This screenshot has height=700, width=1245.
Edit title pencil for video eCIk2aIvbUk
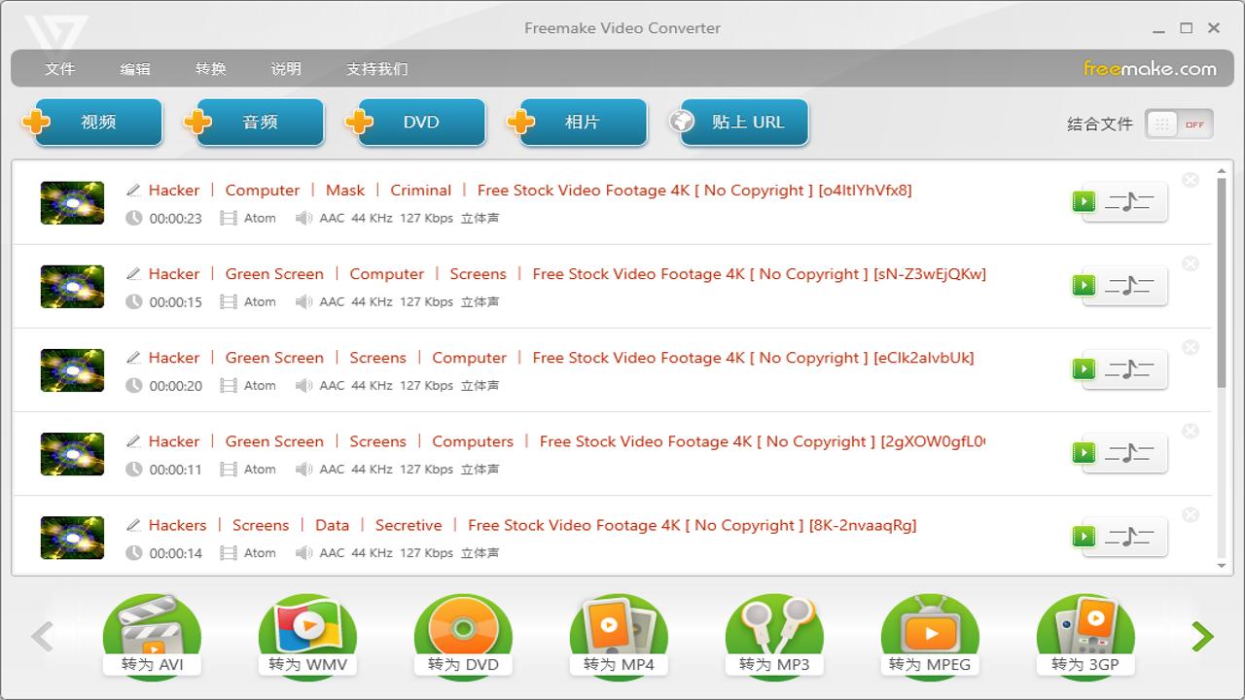134,357
